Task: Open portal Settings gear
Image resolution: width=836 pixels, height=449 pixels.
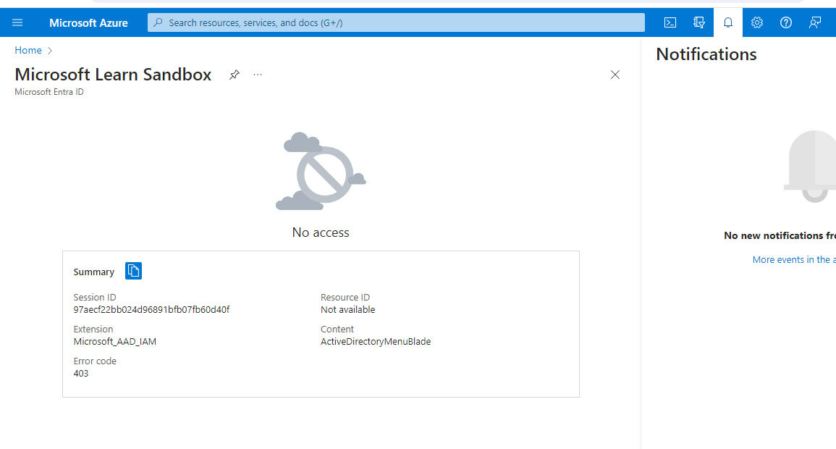Action: [x=757, y=22]
